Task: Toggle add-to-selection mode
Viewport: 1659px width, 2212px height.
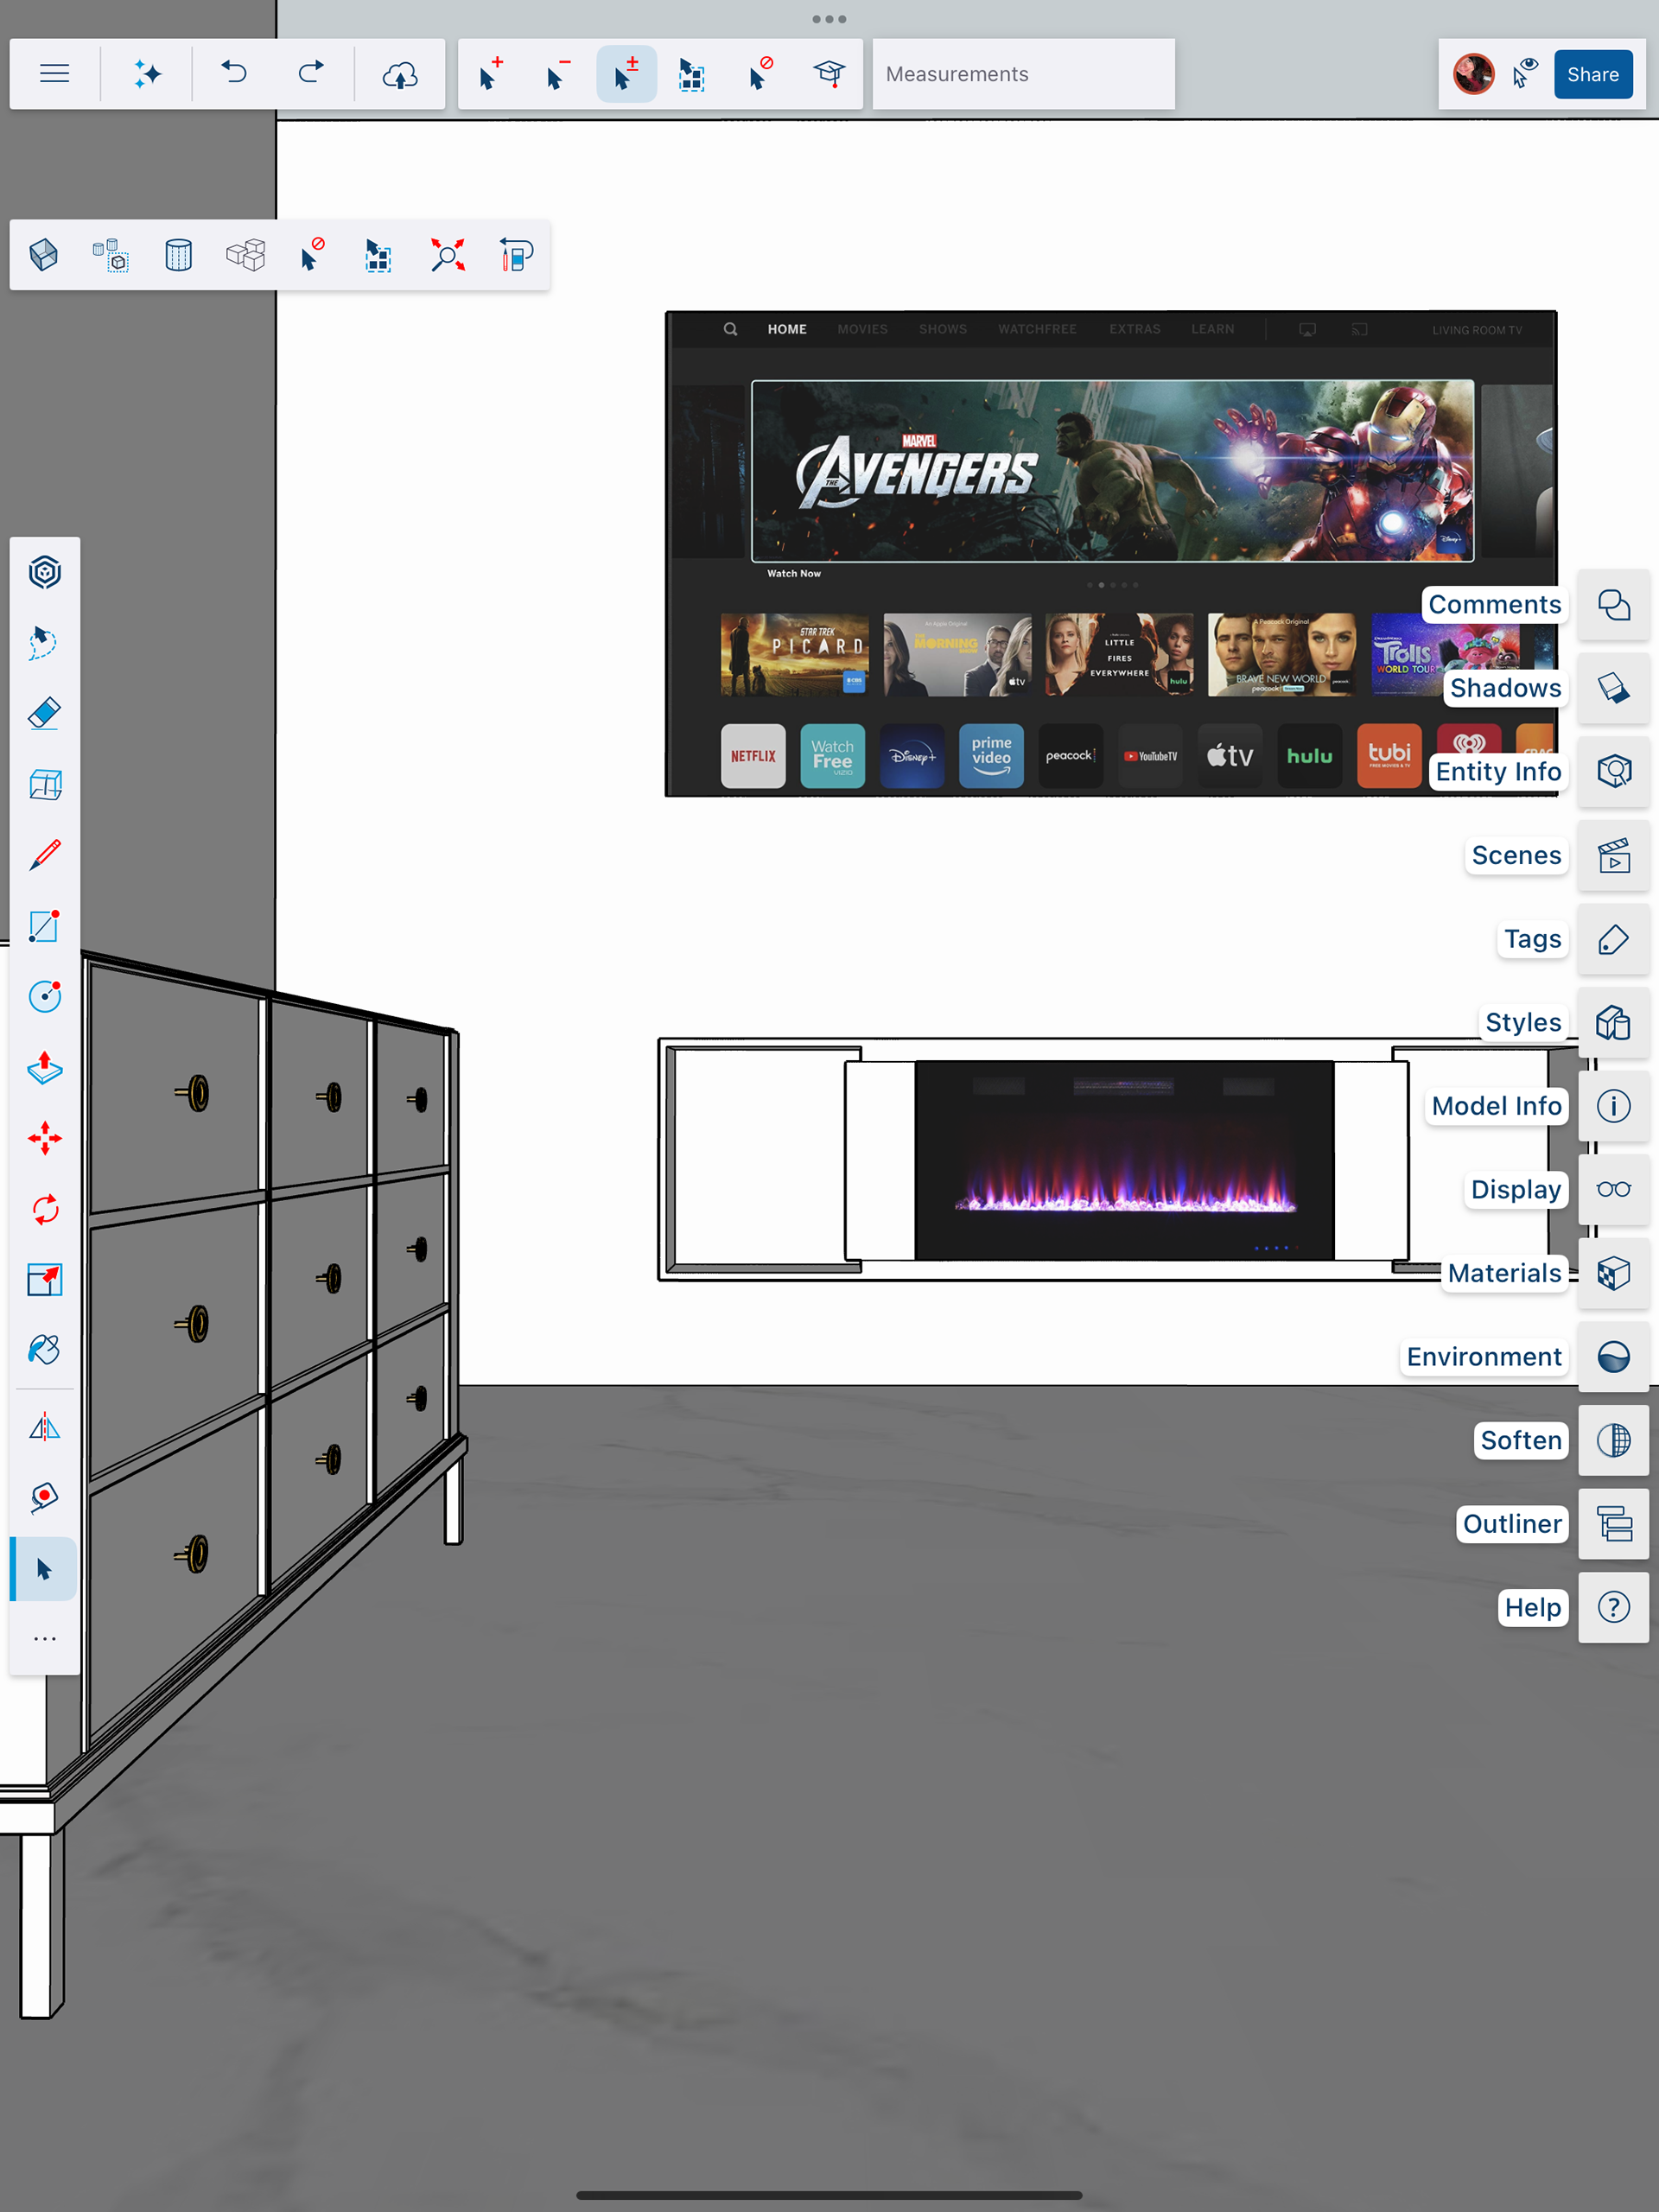Action: click(490, 74)
